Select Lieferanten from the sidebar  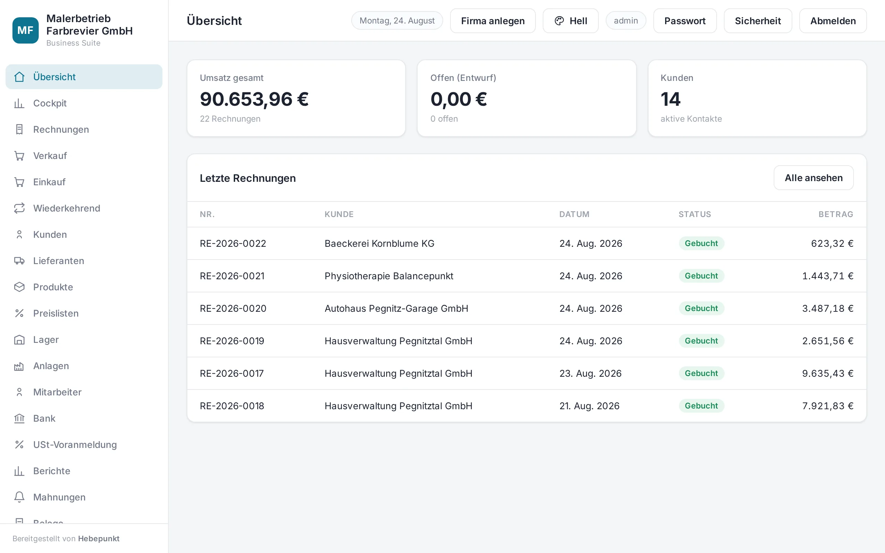84,261
